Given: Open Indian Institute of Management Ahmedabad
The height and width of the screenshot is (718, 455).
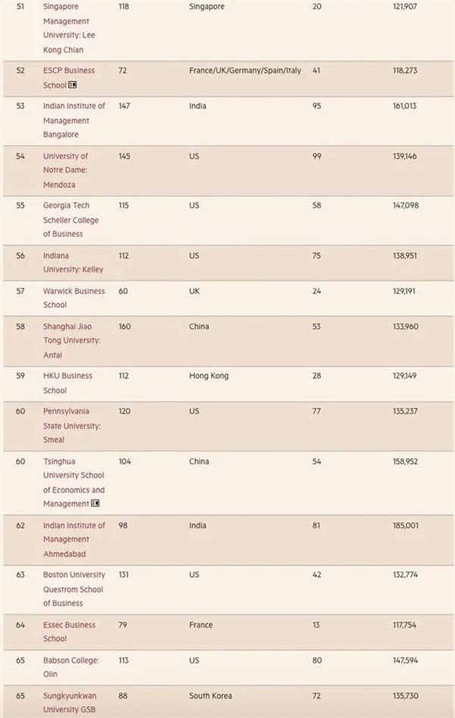Looking at the screenshot, I should click(x=74, y=539).
